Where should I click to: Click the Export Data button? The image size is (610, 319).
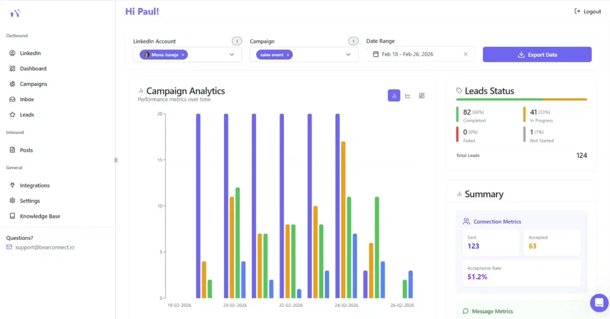pyautogui.click(x=537, y=54)
